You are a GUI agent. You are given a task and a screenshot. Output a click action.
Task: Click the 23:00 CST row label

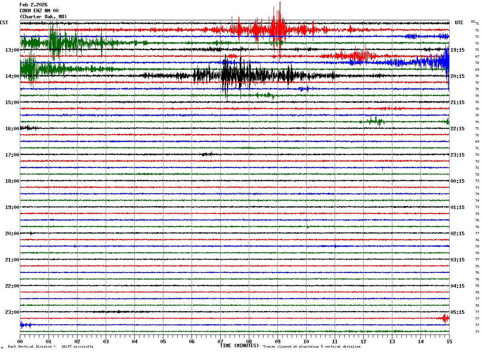point(12,312)
